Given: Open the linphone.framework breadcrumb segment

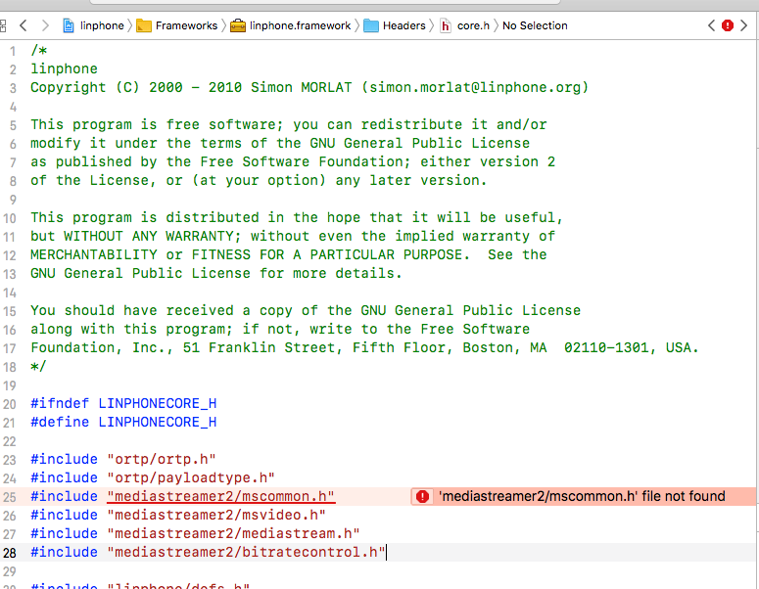Looking at the screenshot, I should pos(300,25).
